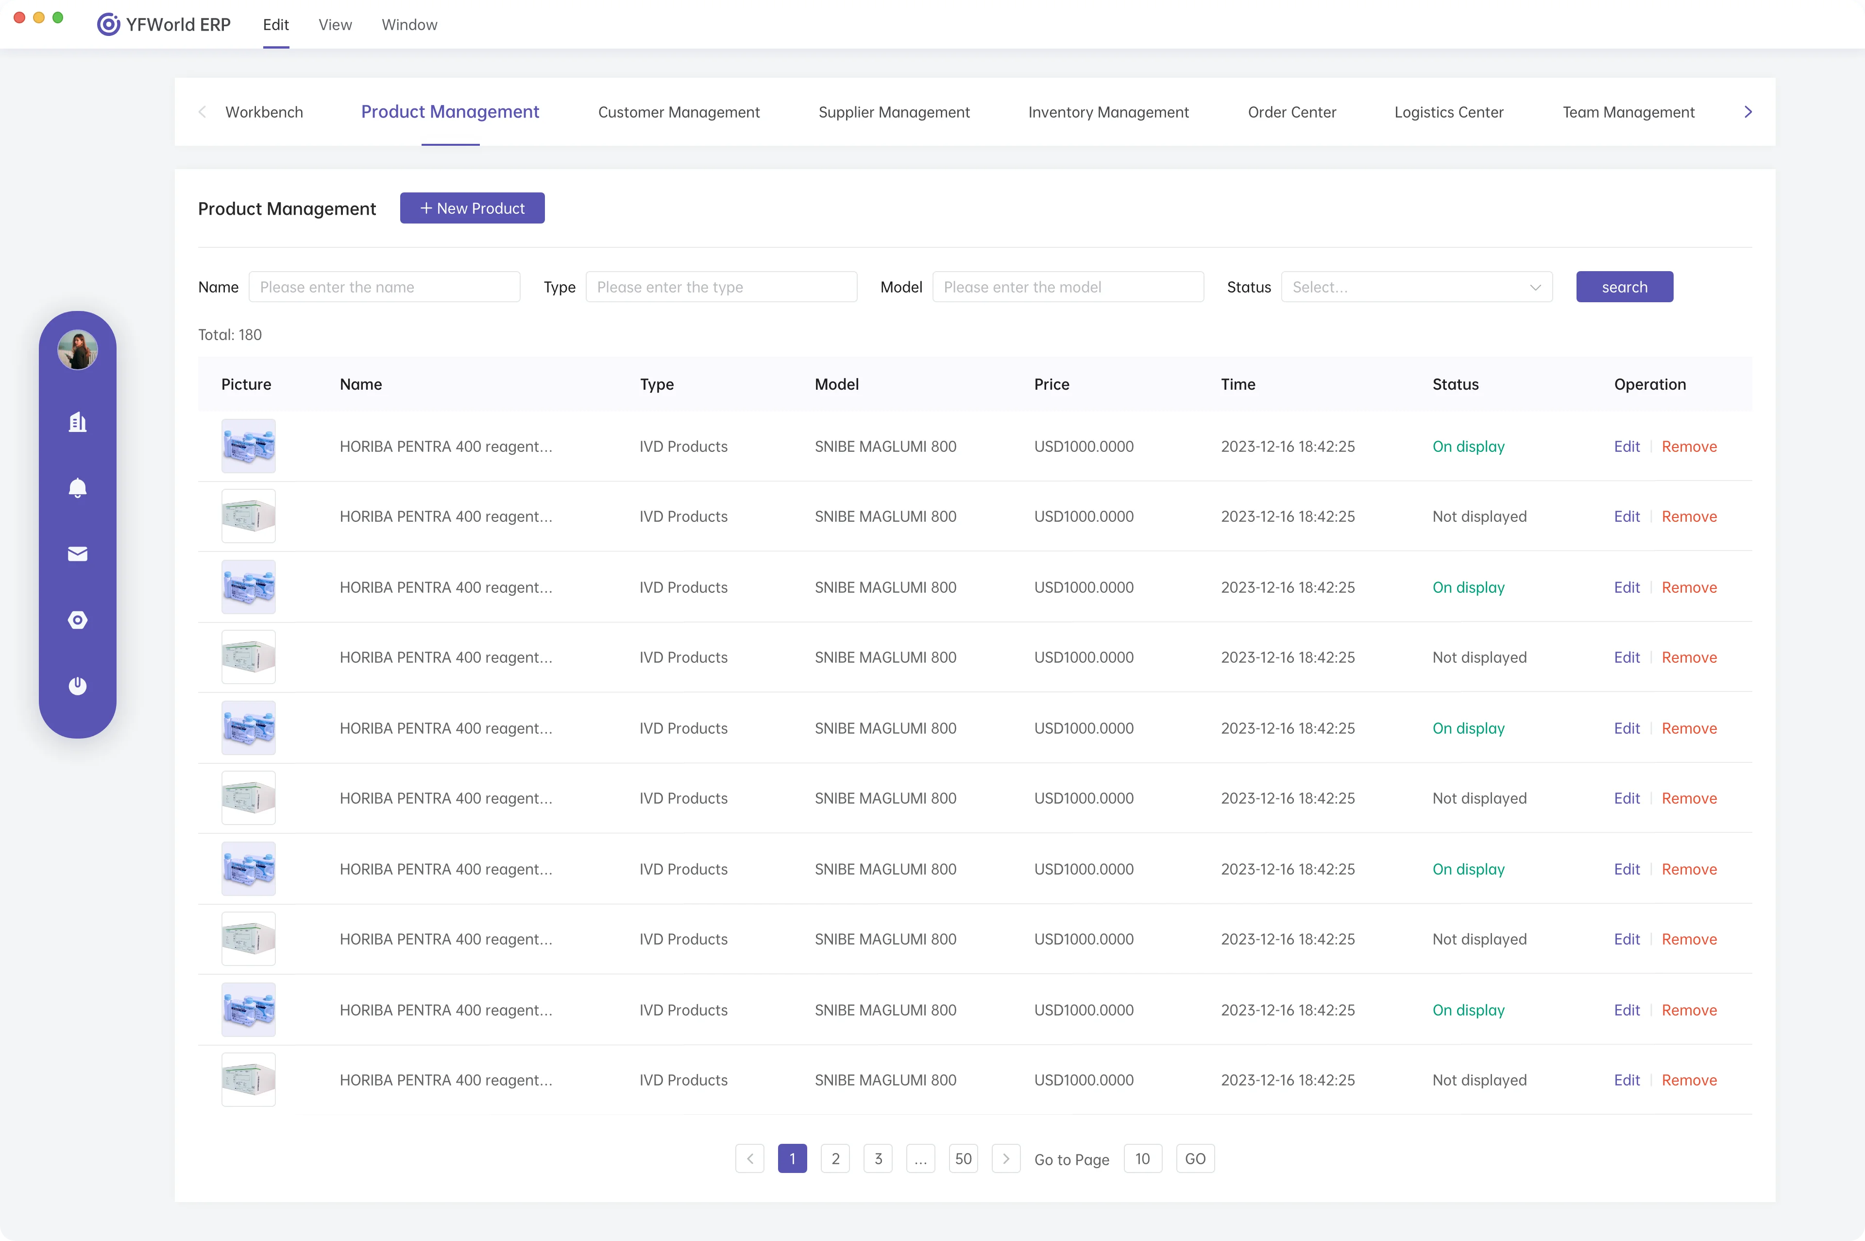
Task: Focus the Name input field
Action: coord(384,287)
